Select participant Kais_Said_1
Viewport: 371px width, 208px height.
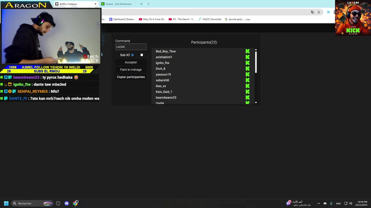tap(164, 92)
